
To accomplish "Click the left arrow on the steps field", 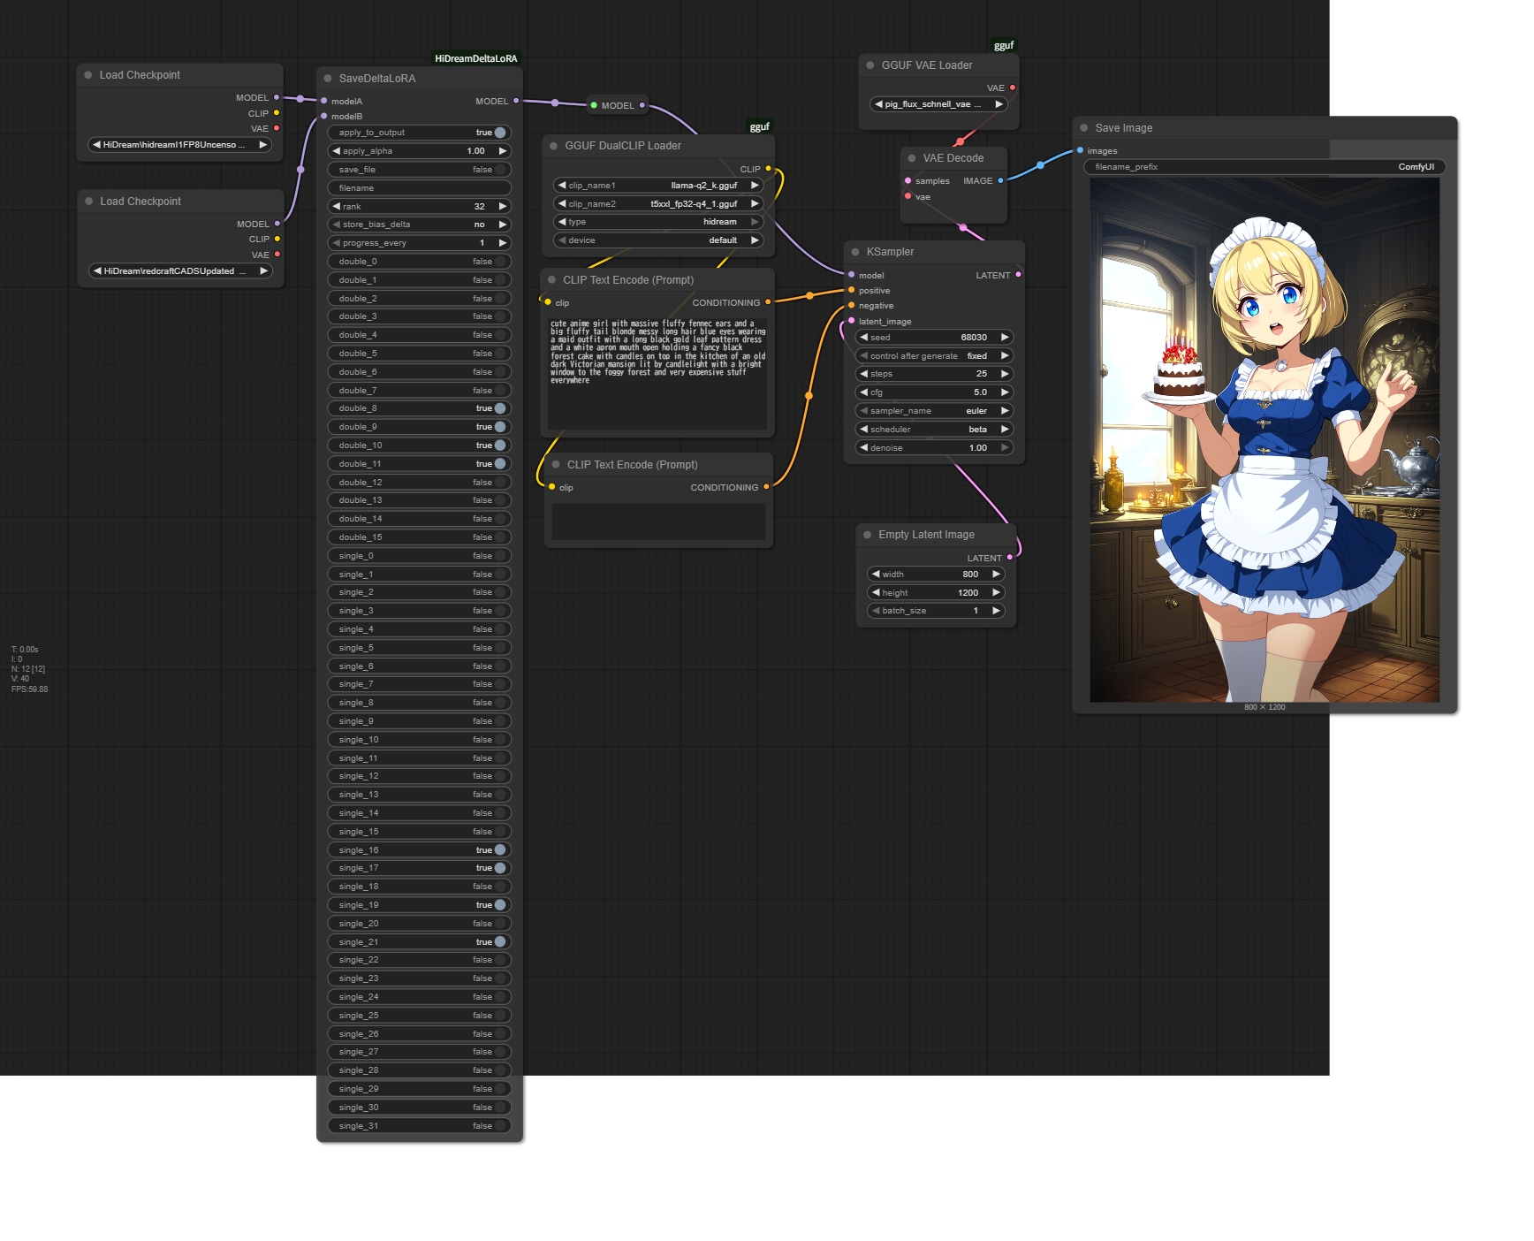I will 863,374.
